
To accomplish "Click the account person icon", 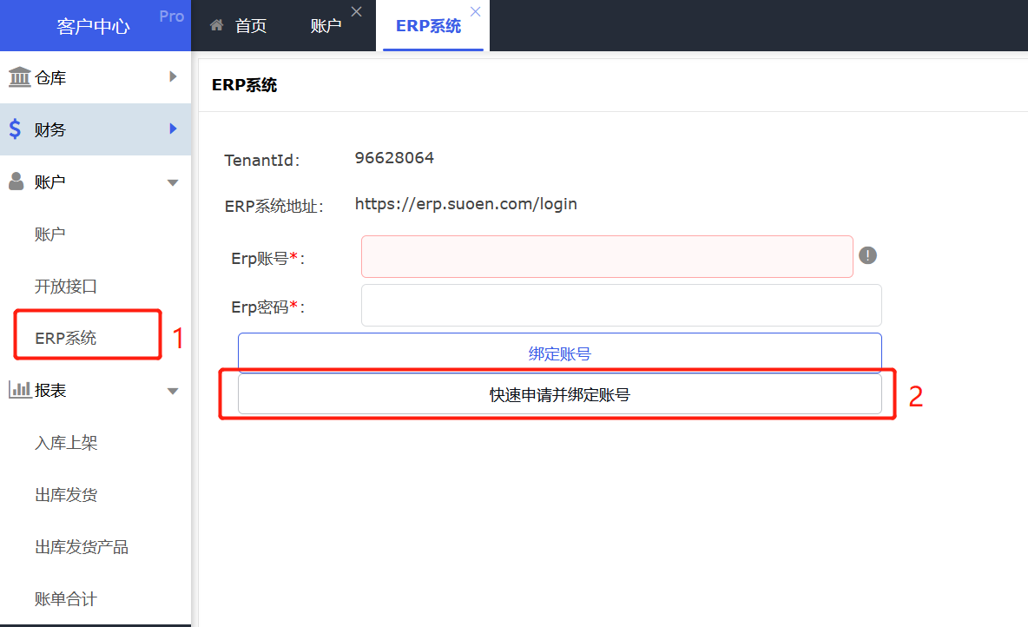I will [16, 181].
